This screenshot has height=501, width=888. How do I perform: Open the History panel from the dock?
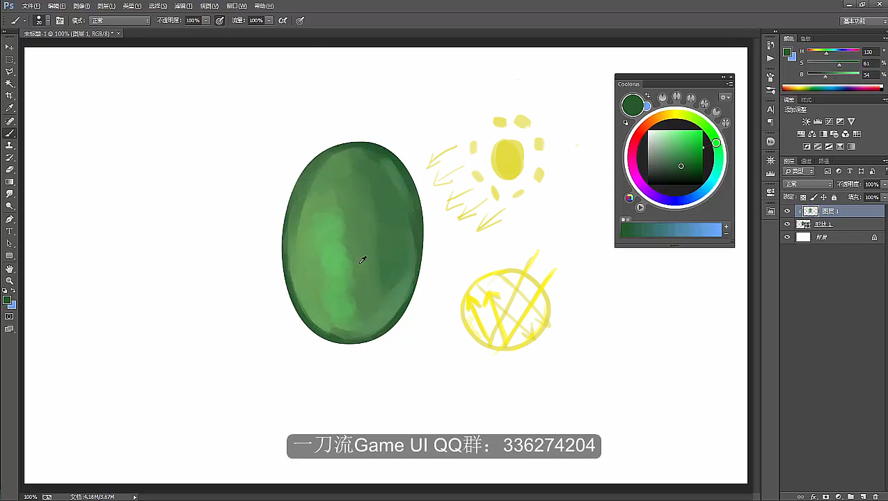pyautogui.click(x=770, y=45)
